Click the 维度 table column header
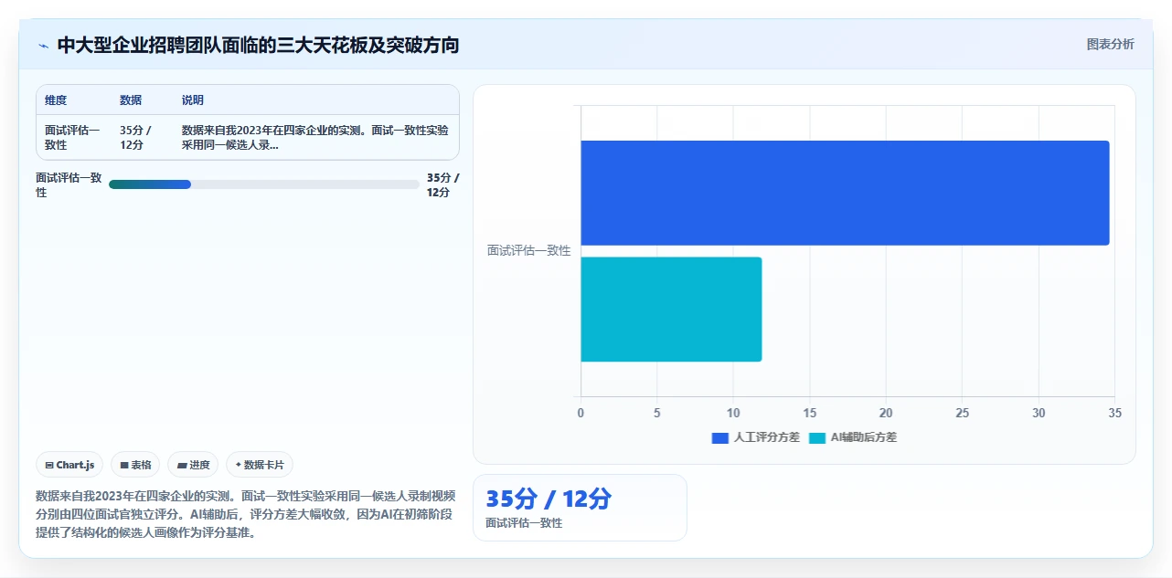The image size is (1172, 578). pyautogui.click(x=56, y=100)
